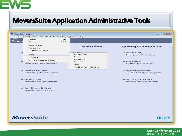182x136 pixels.
Task: Click the Common Services heading
Action: pos(91,47)
